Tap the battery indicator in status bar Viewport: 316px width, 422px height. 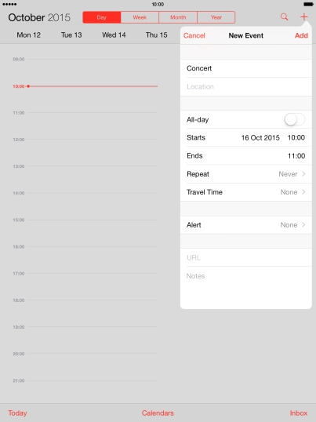coord(308,4)
